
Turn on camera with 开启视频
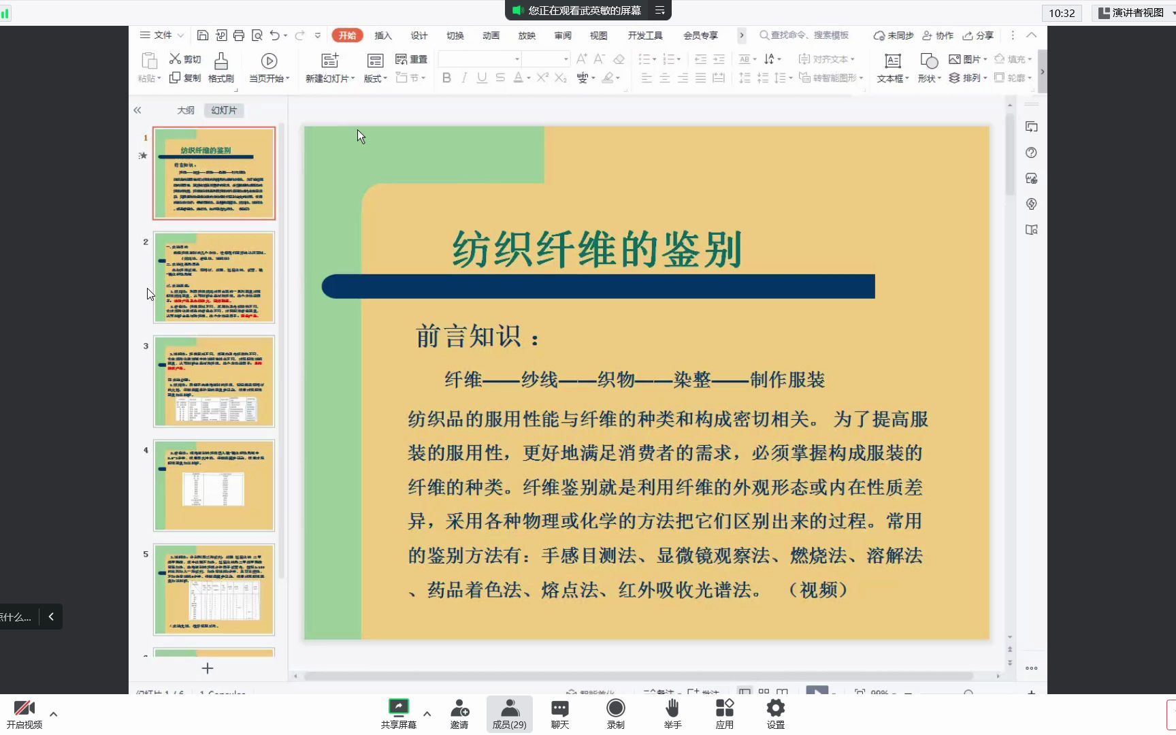coord(24,714)
